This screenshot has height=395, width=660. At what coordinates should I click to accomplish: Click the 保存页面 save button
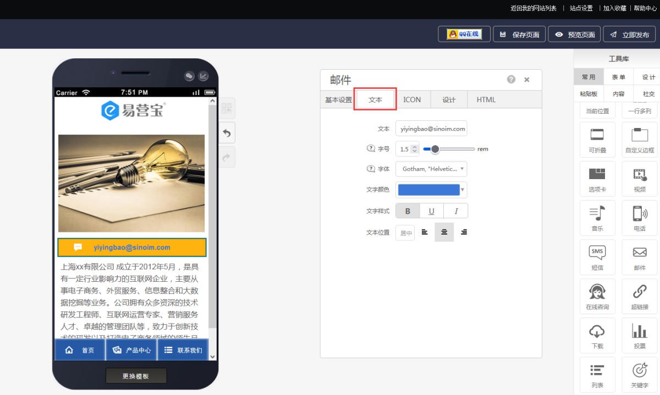click(519, 34)
